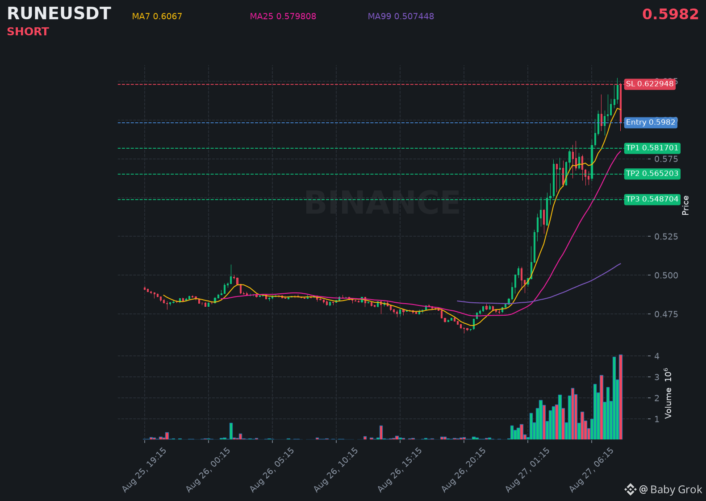Click the MA25 0.579808 legend entry
706x501 pixels.
283,17
